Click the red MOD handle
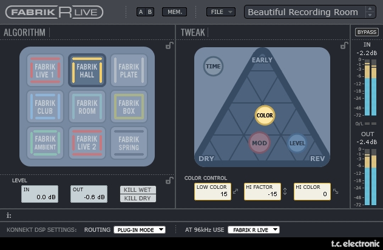The image size is (383, 250). click(259, 143)
